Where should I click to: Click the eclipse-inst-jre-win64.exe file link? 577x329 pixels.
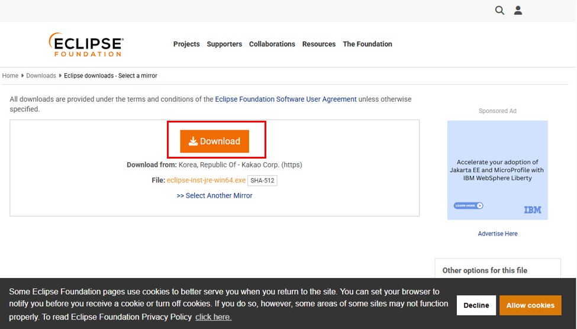click(206, 180)
